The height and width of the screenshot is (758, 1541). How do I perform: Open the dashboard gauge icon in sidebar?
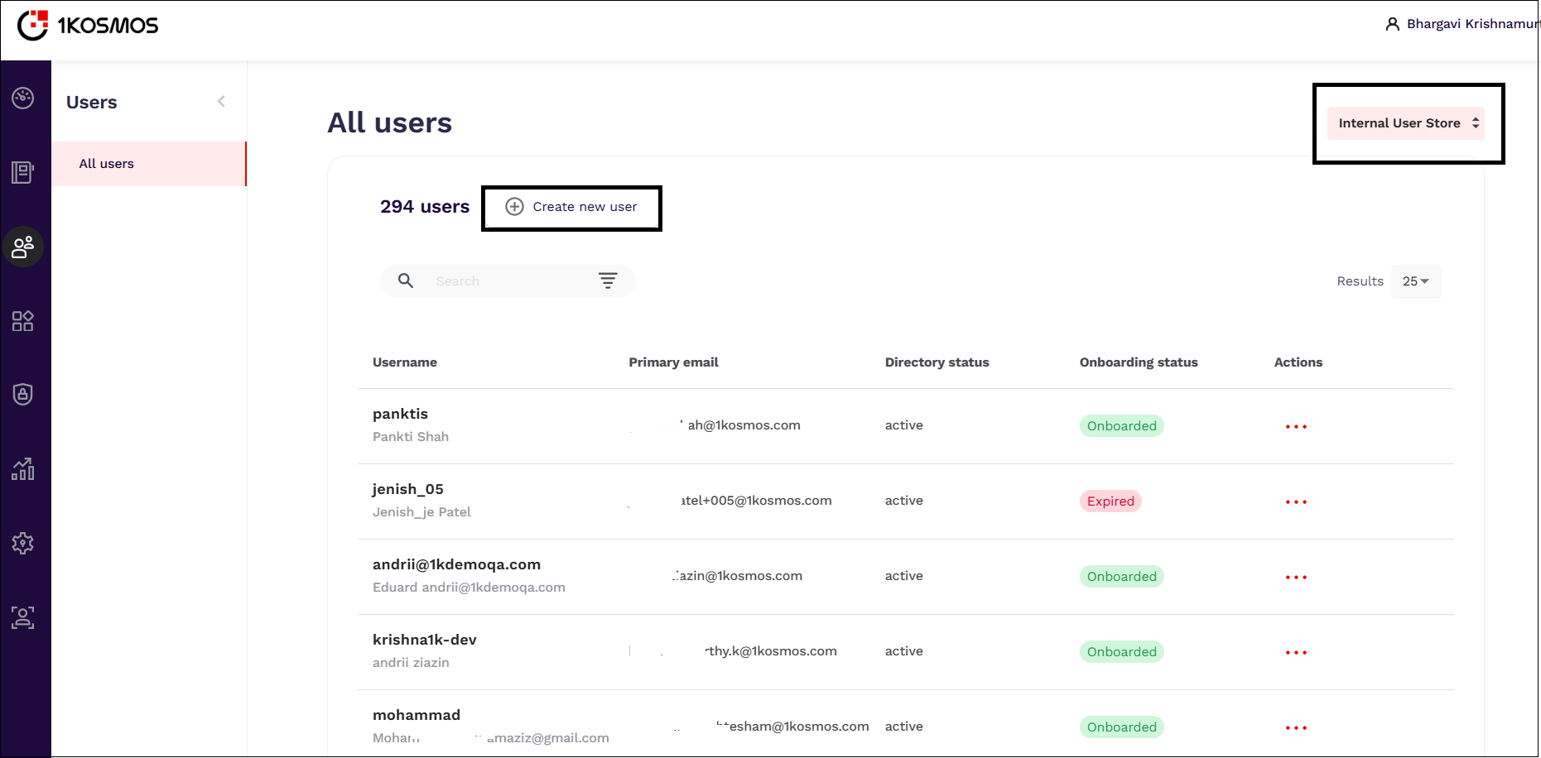[23, 98]
